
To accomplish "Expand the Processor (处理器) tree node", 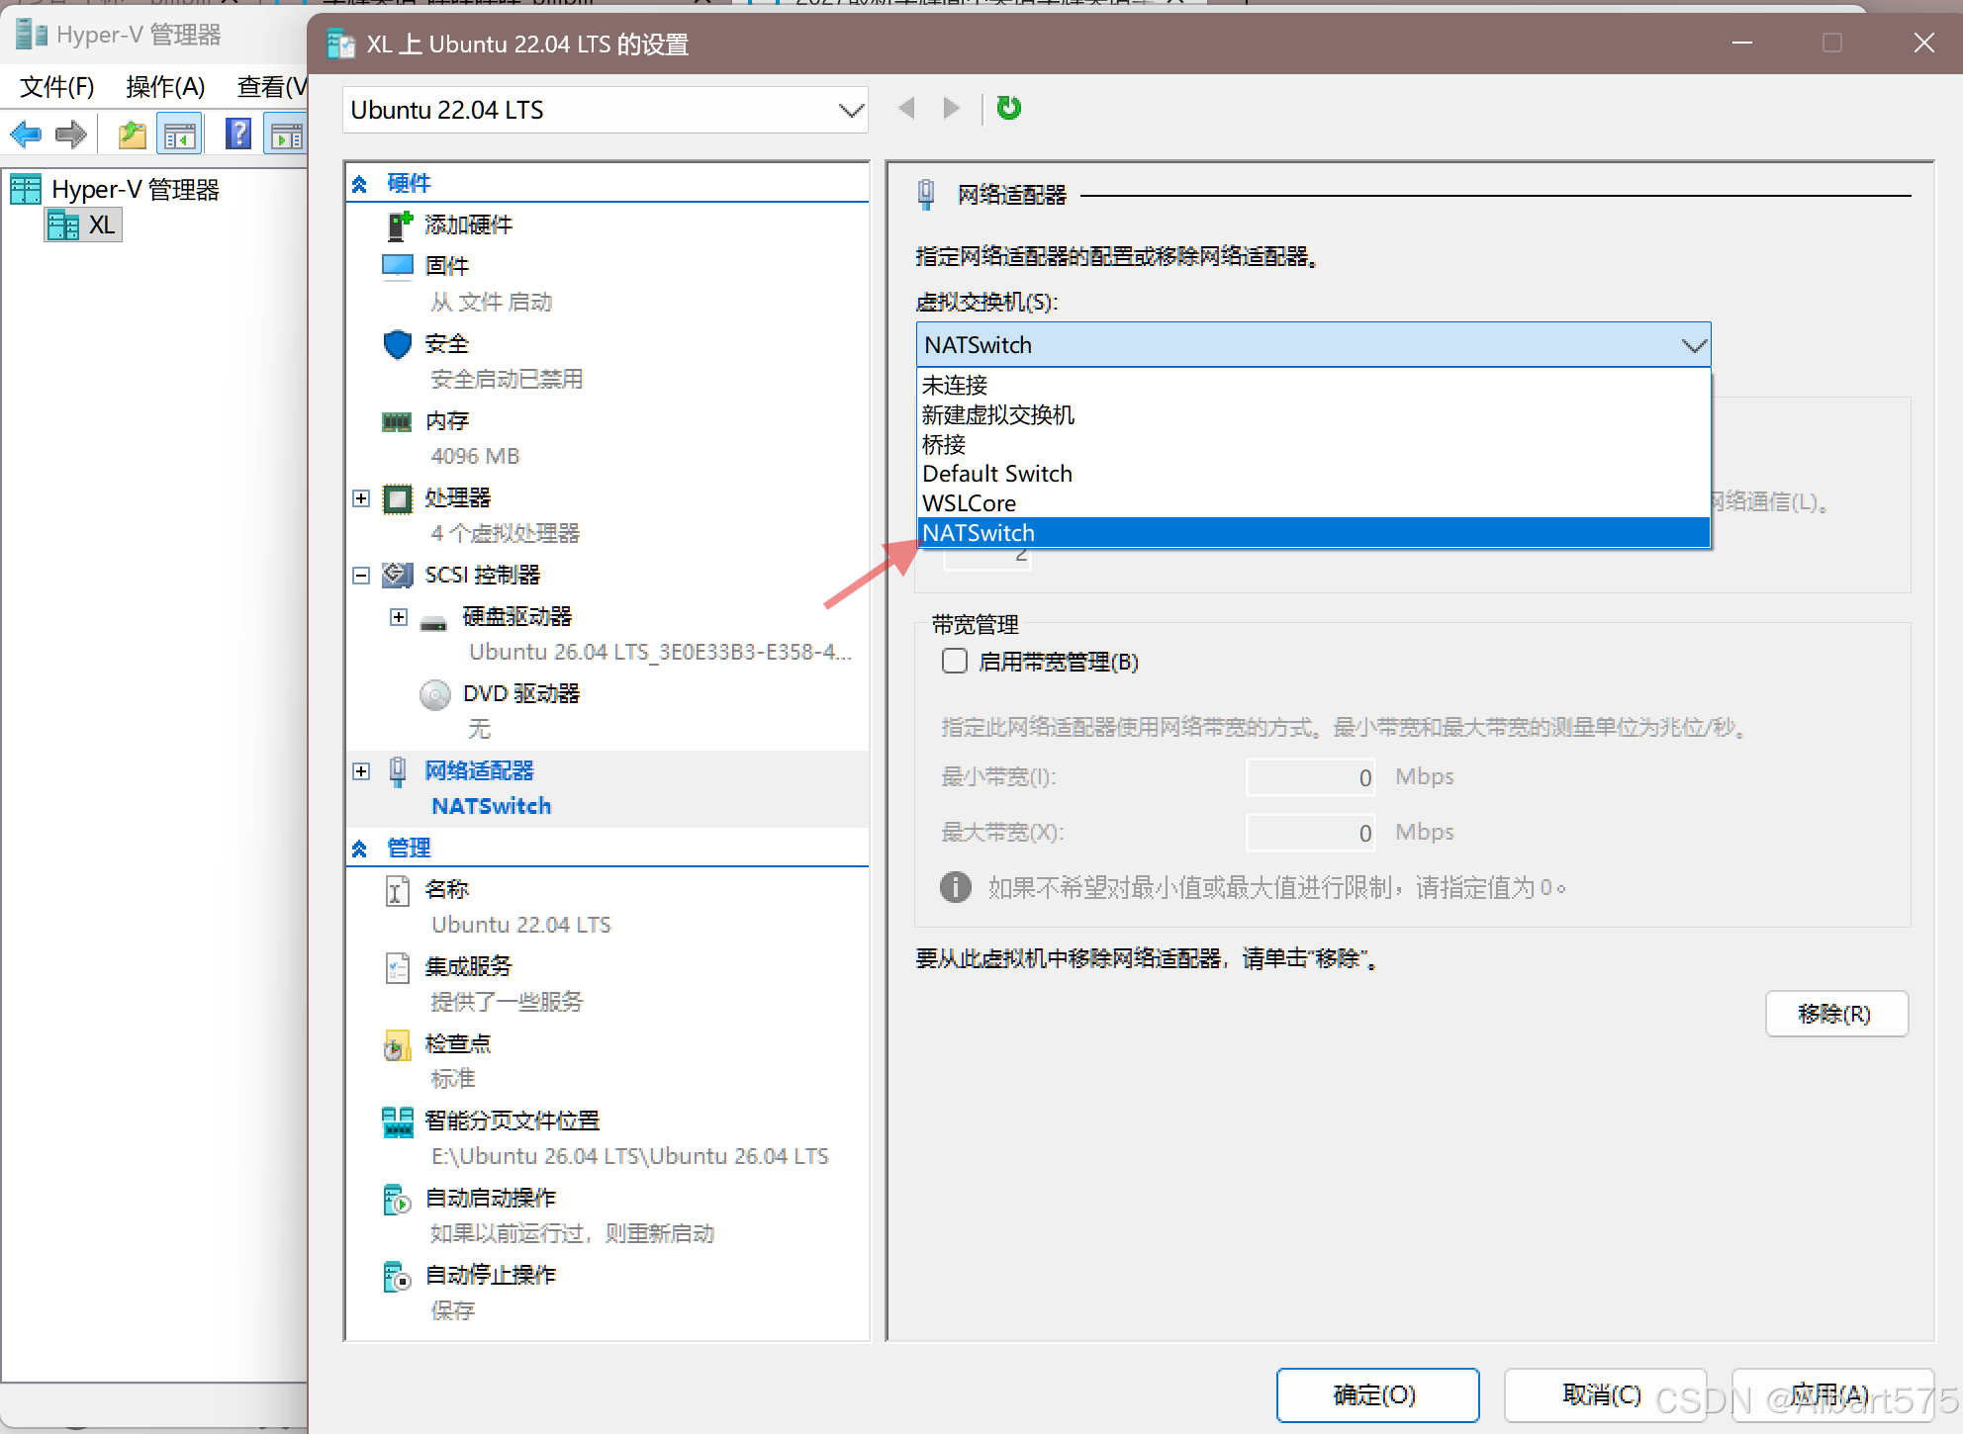I will point(361,498).
